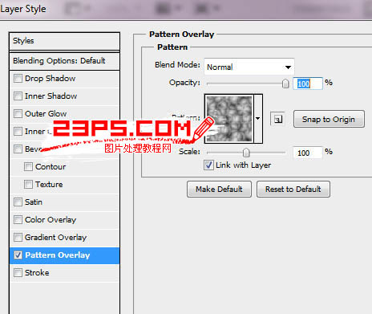Select the Outer Glow style row
The width and height of the screenshot is (372, 314).
(x=64, y=114)
